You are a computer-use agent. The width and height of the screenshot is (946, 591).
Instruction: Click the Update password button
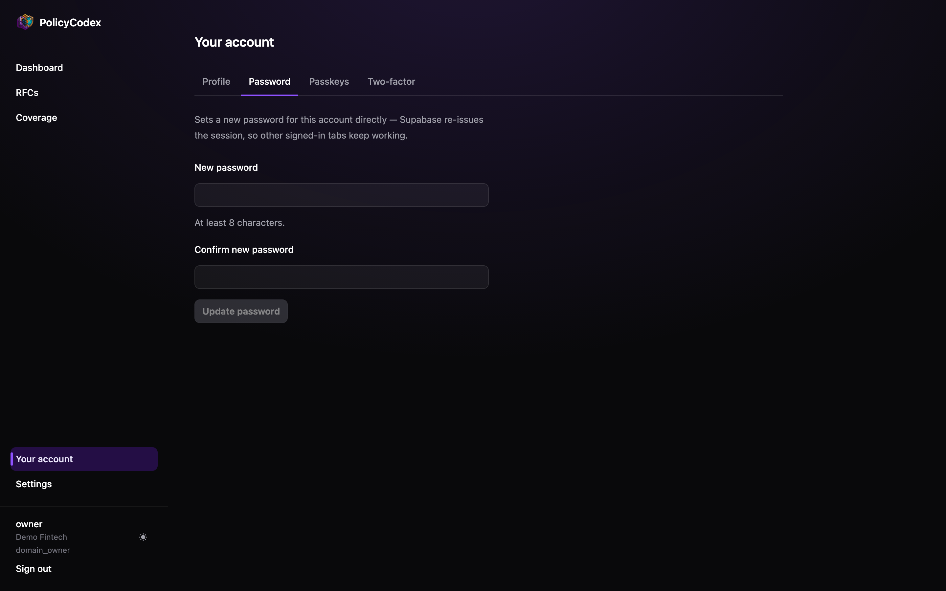(241, 311)
